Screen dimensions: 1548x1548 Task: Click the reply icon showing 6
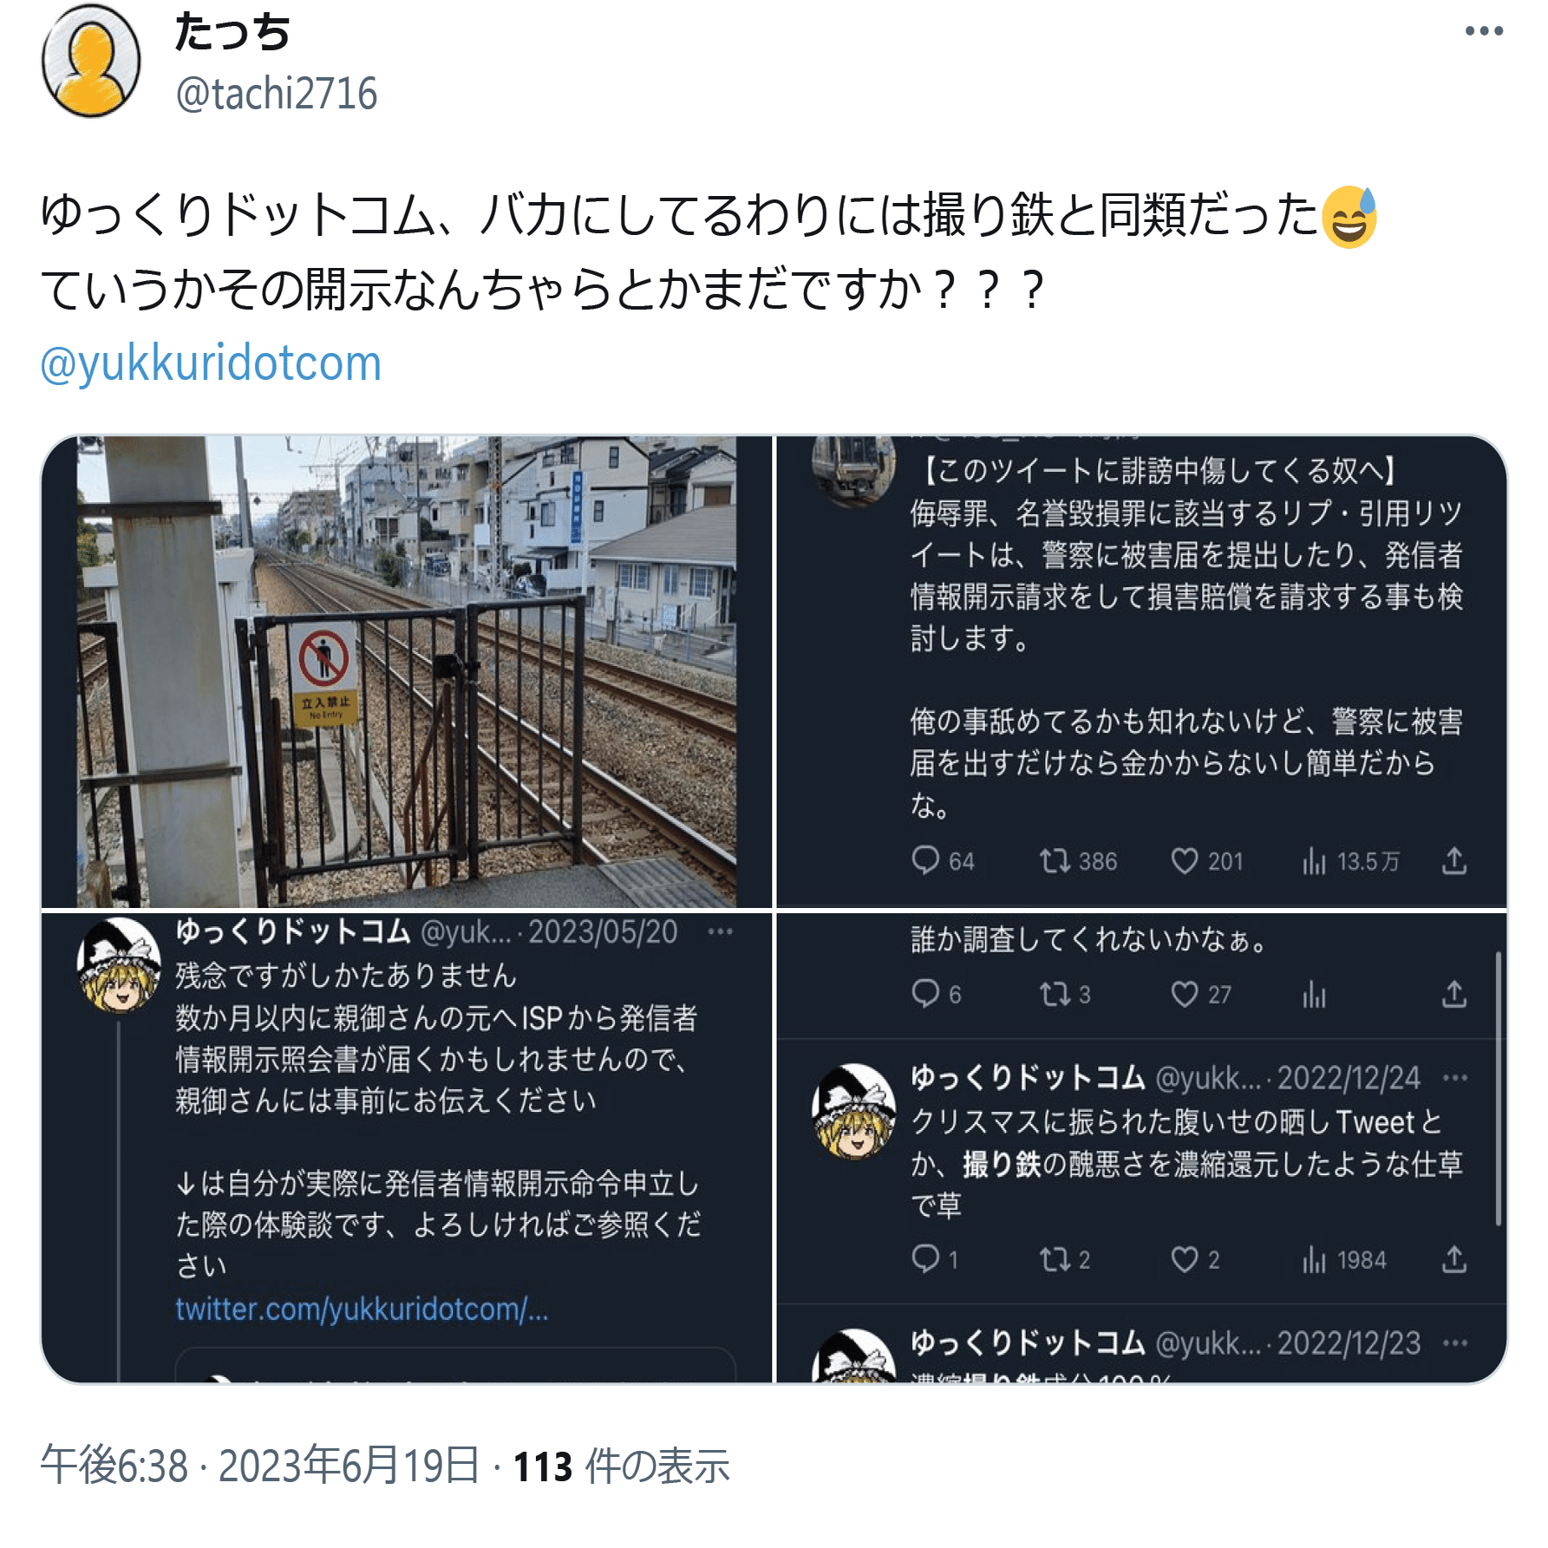tap(925, 994)
